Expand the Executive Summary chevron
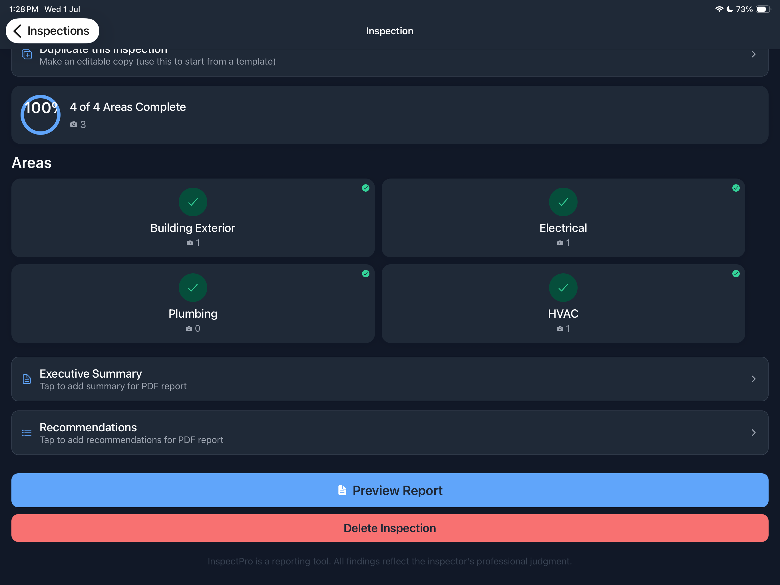Viewport: 780px width, 585px height. click(753, 379)
